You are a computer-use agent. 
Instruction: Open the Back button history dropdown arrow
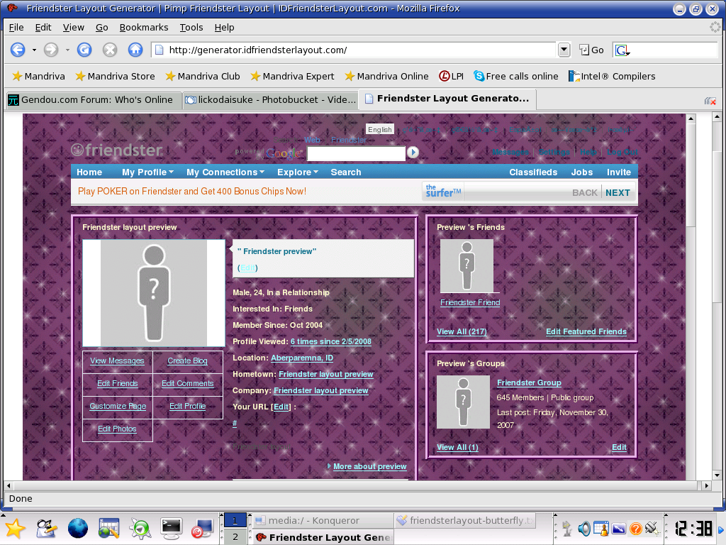(34, 50)
